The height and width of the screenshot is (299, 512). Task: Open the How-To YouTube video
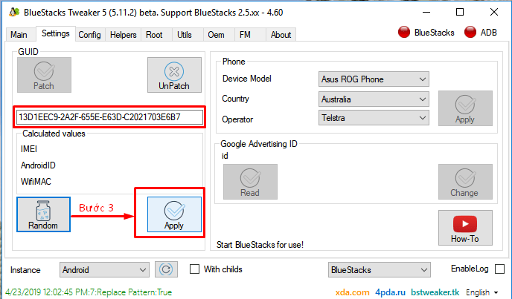coord(465,228)
